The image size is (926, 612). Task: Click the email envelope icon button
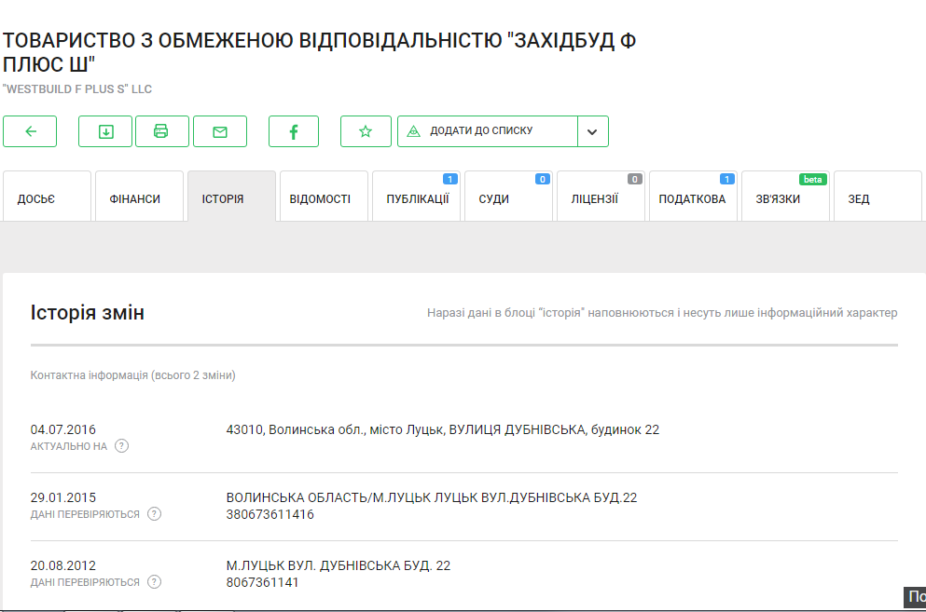click(x=220, y=131)
